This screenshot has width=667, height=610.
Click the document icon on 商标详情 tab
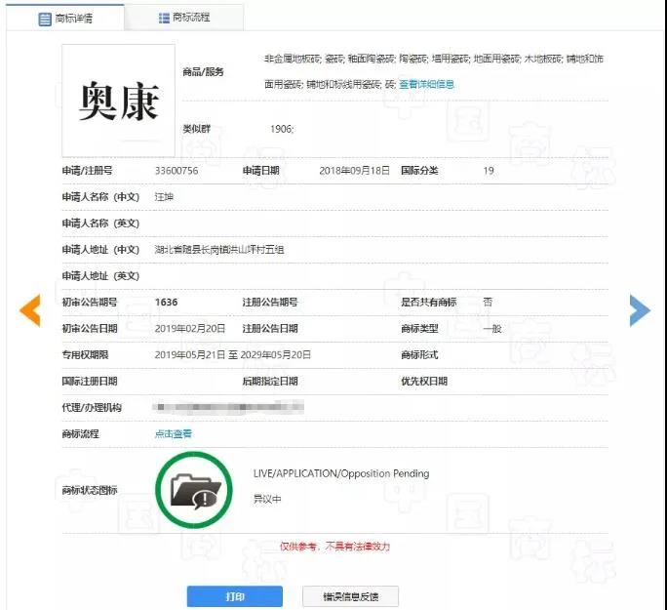point(45,19)
